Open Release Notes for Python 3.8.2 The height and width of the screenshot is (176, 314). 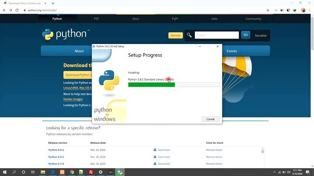point(214,150)
